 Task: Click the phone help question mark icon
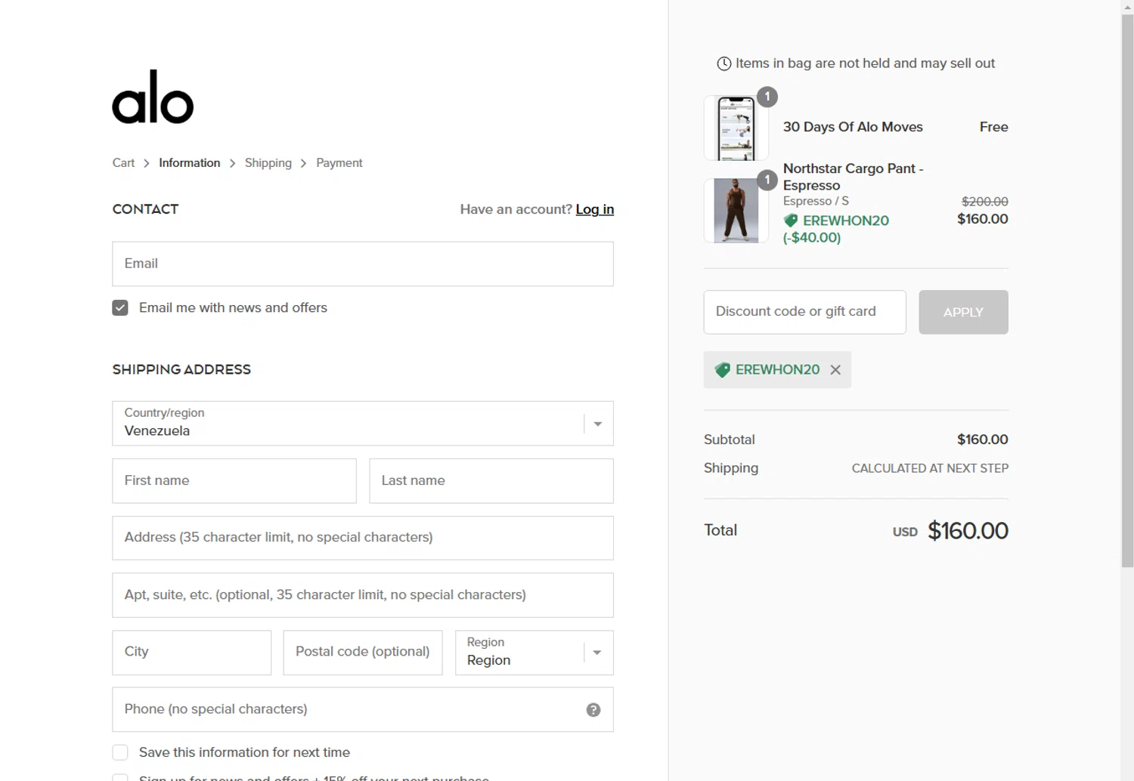click(593, 710)
